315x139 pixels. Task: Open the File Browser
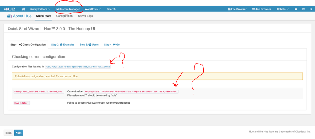(237, 9)
